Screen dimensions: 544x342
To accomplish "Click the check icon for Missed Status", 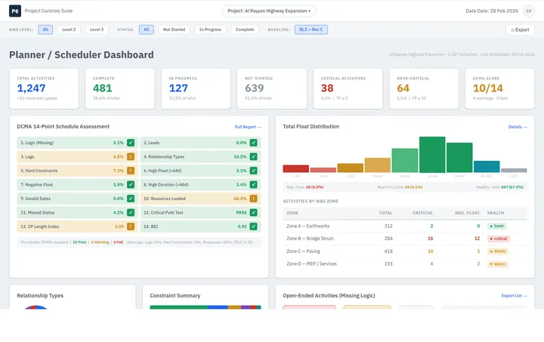I will 131,212.
